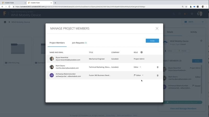Click the Role help question mark icon
Image resolution: width=209 pixels, height=117 pixels.
tap(142, 52)
